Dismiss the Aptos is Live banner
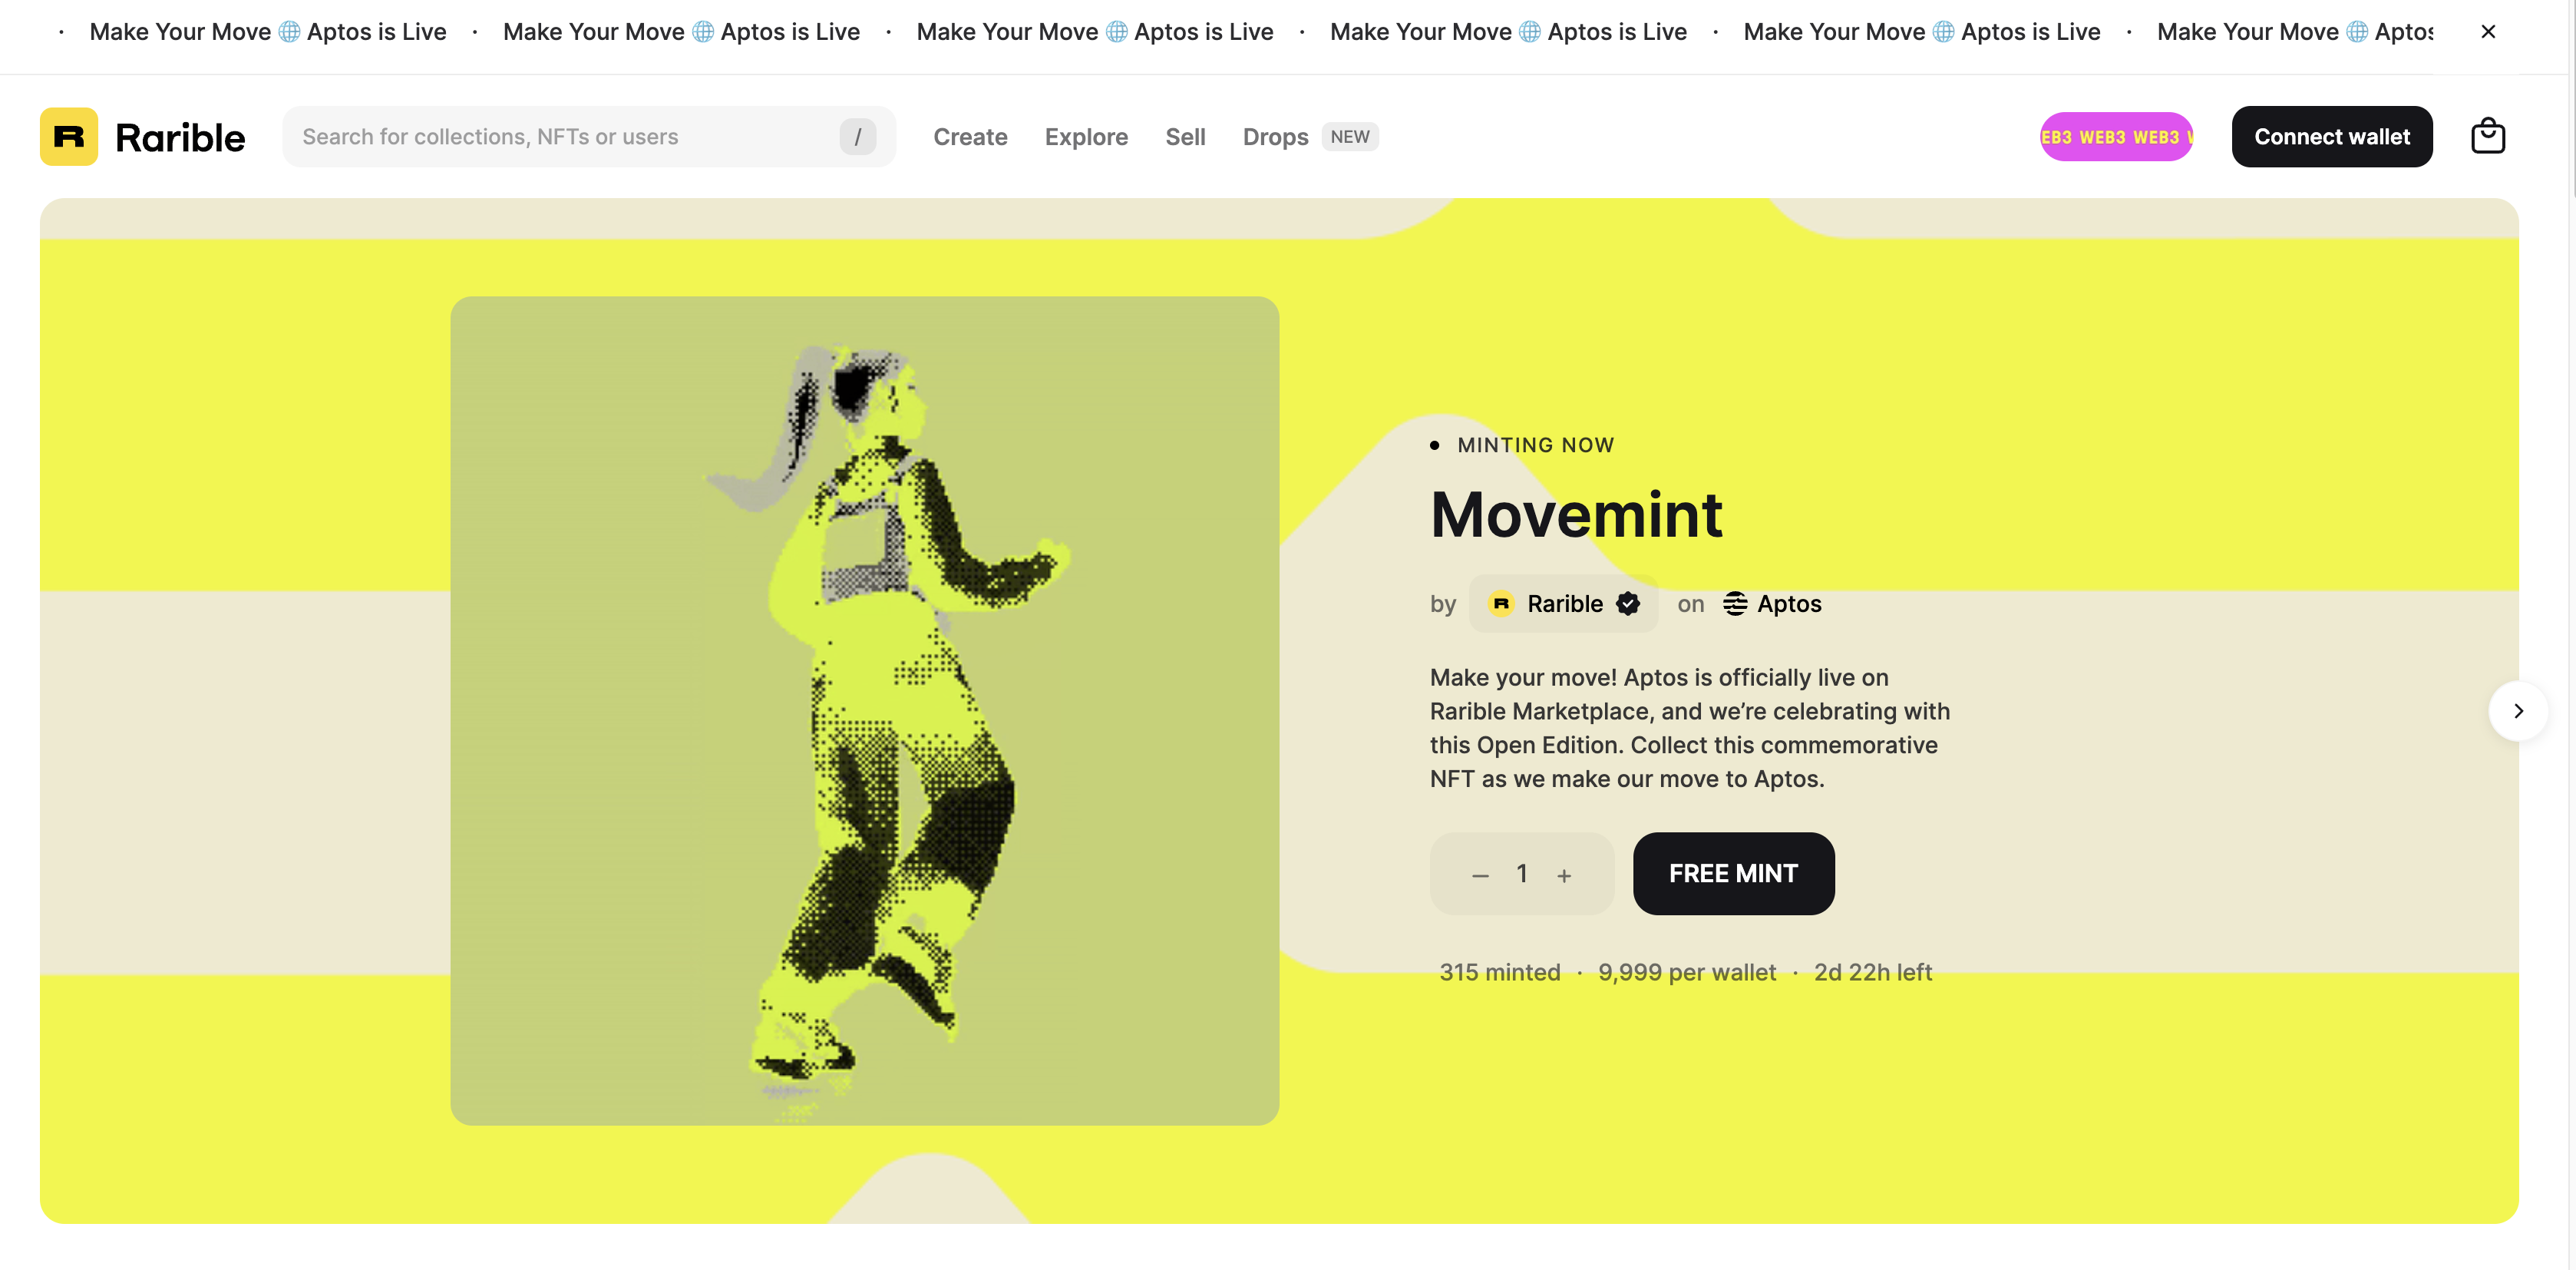Viewport: 2576px width, 1270px height. [x=2488, y=32]
